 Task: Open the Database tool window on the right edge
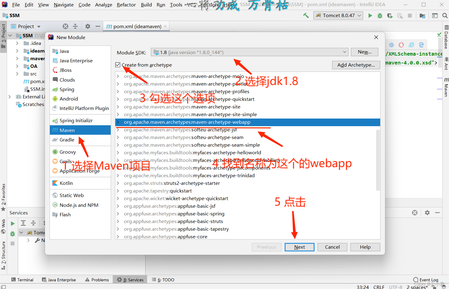[x=446, y=38]
